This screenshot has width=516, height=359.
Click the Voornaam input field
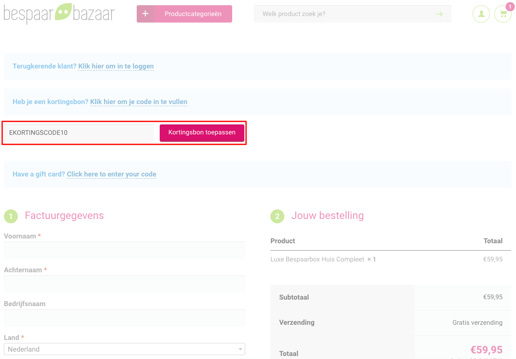(125, 251)
